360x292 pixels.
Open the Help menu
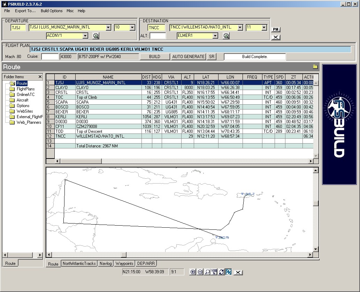81,11
